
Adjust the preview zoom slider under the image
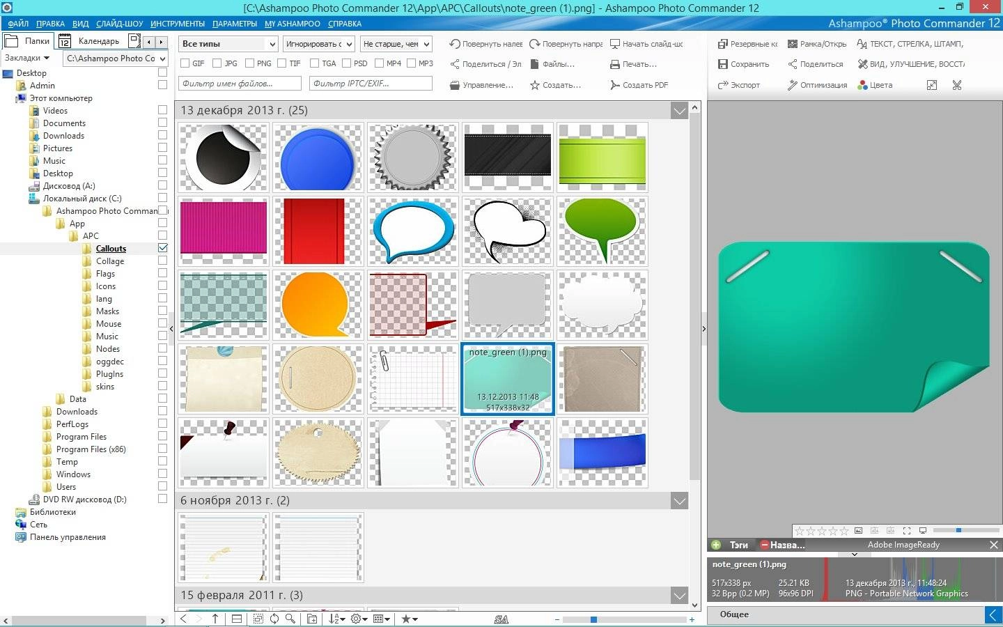click(958, 530)
